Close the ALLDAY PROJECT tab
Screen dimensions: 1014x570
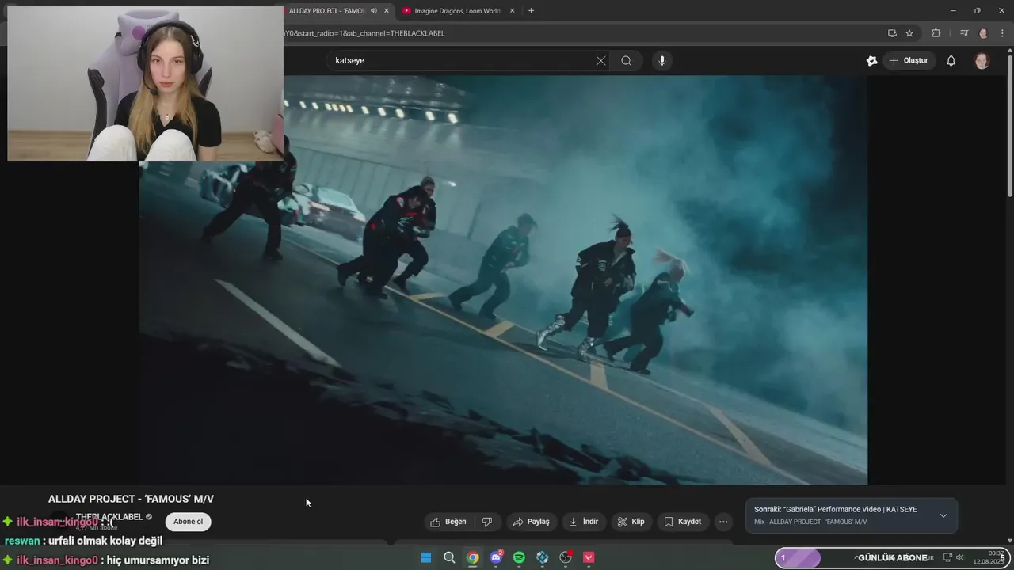coord(387,11)
